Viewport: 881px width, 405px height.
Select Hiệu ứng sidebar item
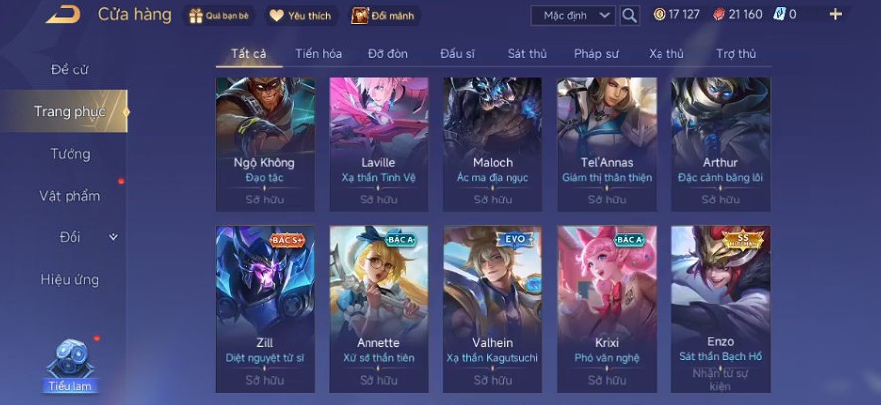[x=71, y=279]
